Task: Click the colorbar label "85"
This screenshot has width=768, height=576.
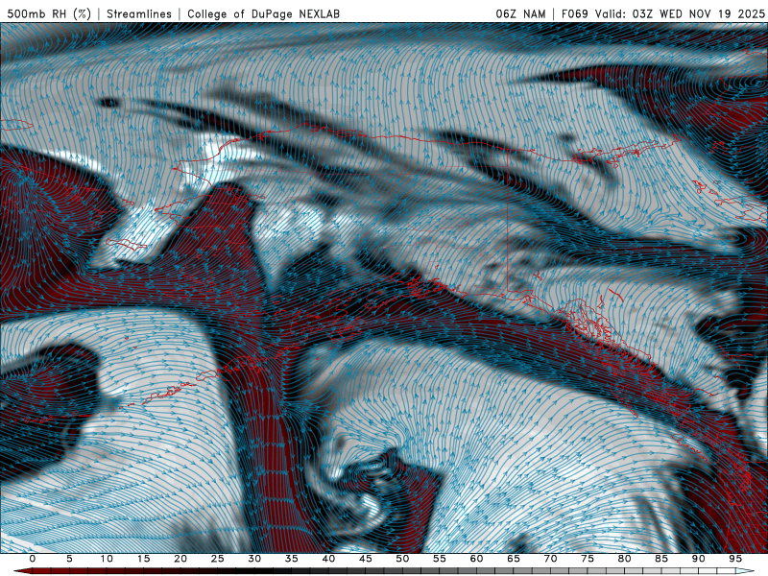Action: (x=661, y=559)
